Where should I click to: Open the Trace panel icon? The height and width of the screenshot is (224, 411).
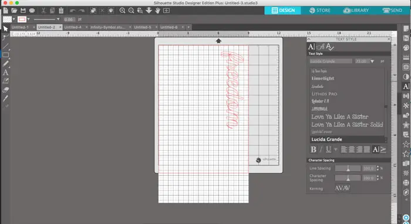coord(406,67)
